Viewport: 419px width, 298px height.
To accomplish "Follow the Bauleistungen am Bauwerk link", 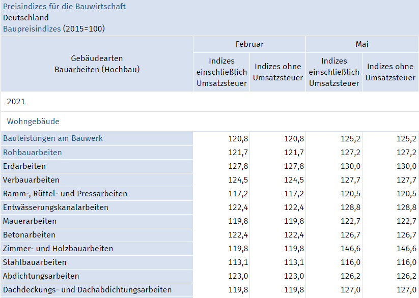I will coord(53,138).
